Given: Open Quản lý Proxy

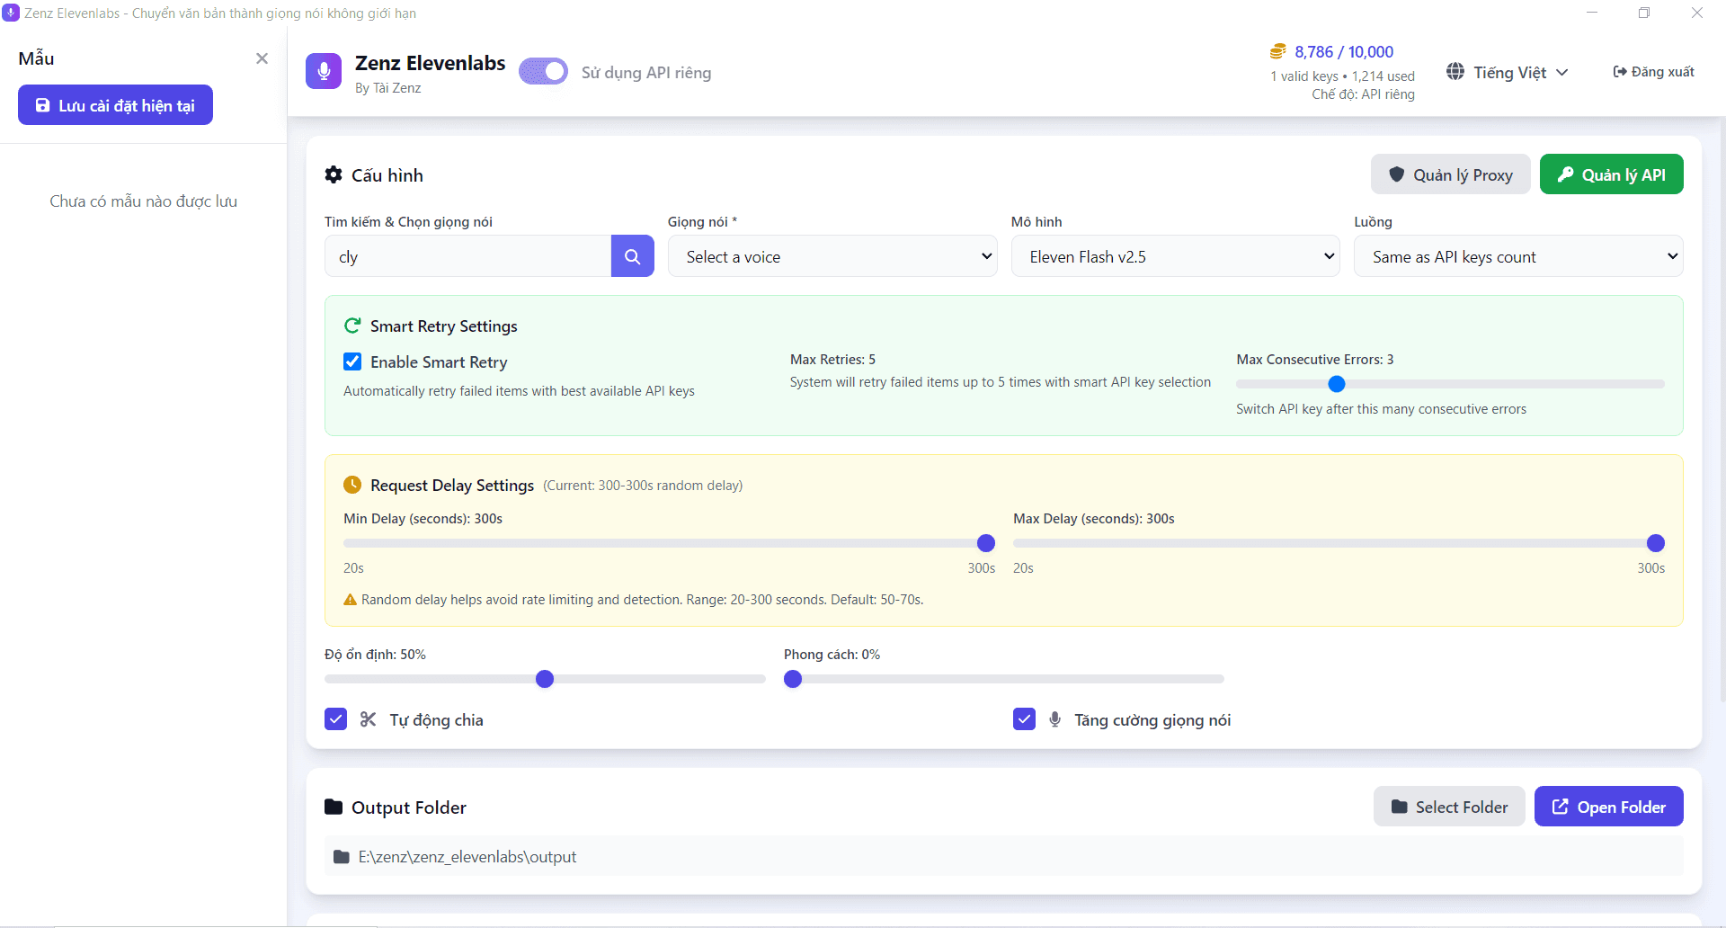Looking at the screenshot, I should click(1451, 174).
